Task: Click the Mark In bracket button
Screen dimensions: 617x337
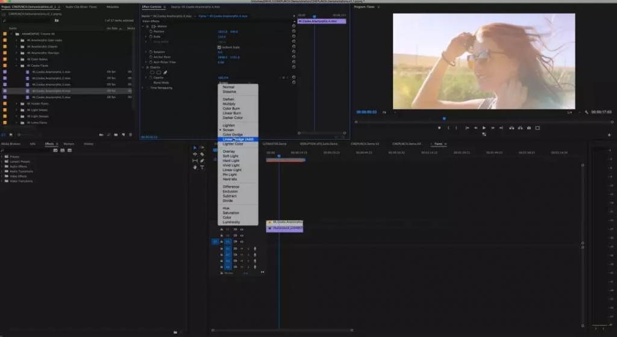Action: (x=448, y=128)
